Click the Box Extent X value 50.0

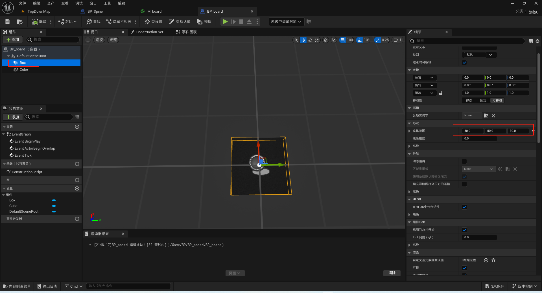(473, 131)
